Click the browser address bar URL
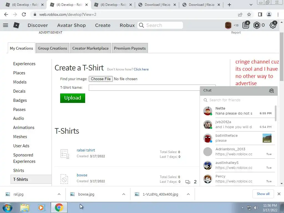 [68, 14]
